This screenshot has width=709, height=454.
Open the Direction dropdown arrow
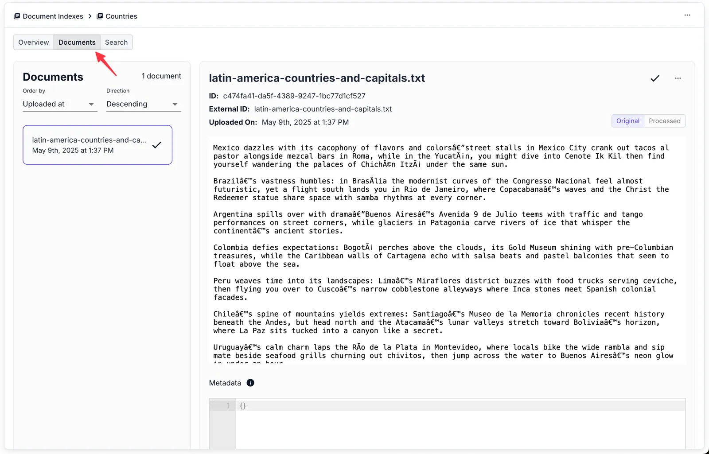175,105
